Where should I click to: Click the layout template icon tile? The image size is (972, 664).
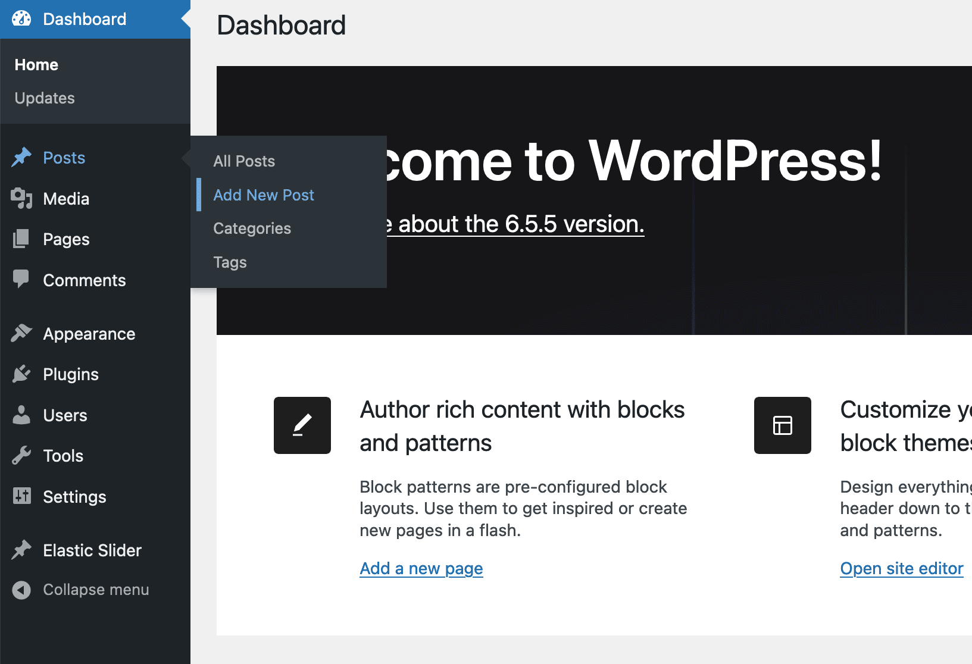[x=783, y=425]
